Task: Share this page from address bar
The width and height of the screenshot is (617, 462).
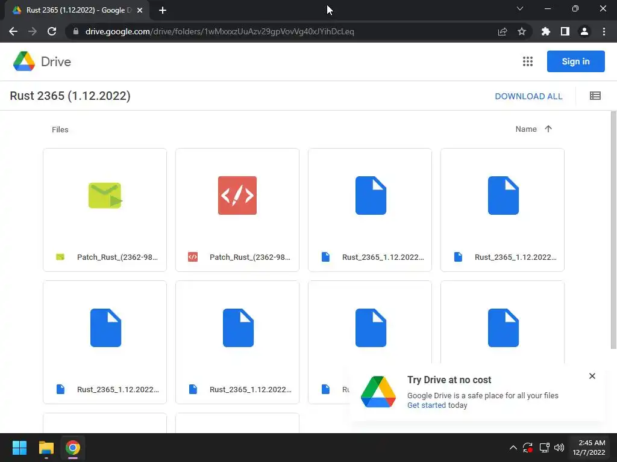Action: (x=503, y=31)
